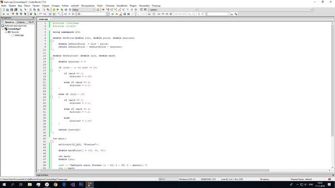Open the Visual Studio taskbar icon
Image resolution: width=335 pixels, height=188 pixels.
[x=73, y=184]
